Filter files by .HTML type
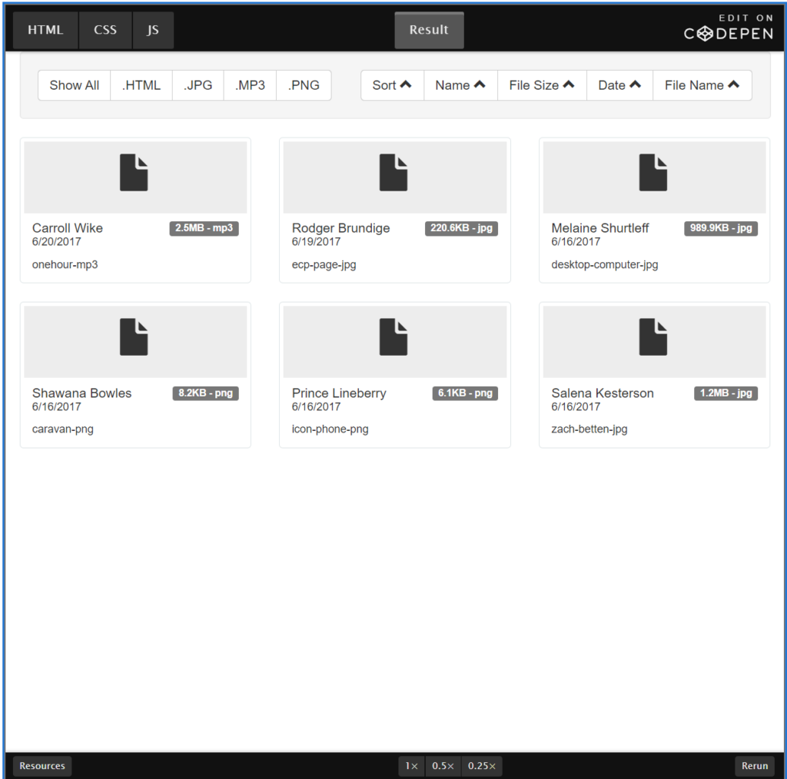 click(x=141, y=85)
